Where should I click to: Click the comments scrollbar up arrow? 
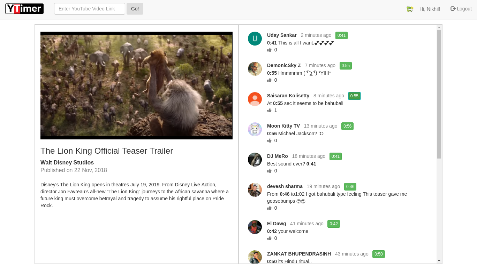[439, 27]
